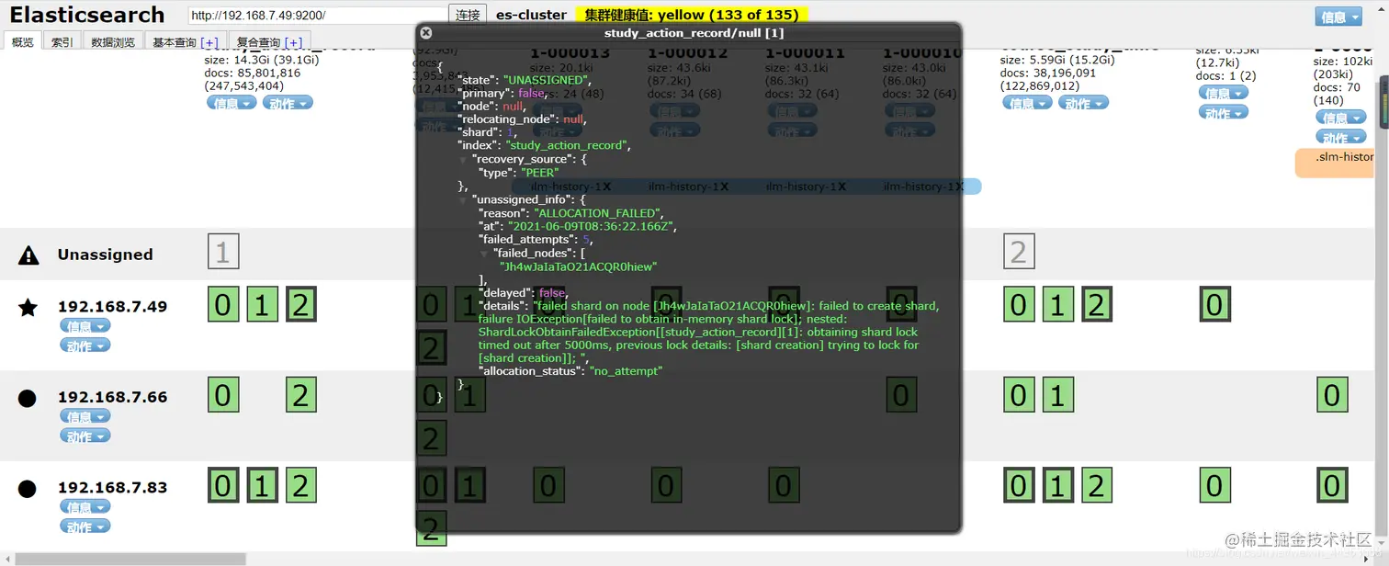Switch to the 概览 tab

coord(24,42)
